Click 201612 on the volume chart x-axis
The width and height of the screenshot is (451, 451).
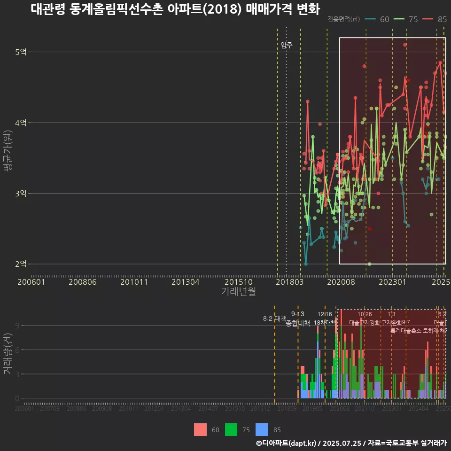(260, 408)
